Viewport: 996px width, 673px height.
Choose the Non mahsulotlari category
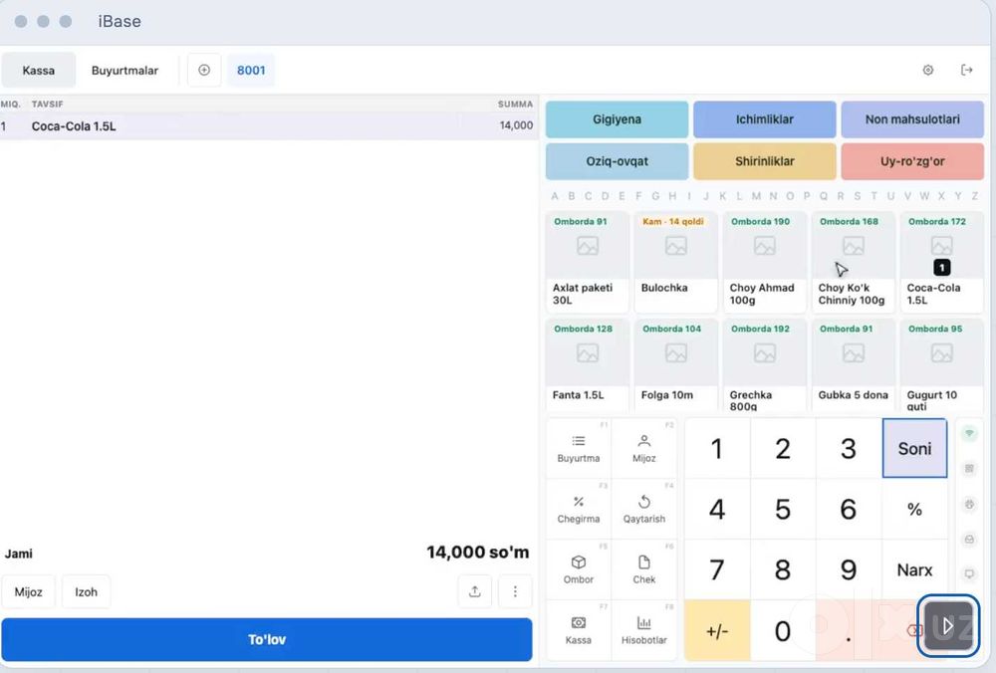pyautogui.click(x=912, y=119)
